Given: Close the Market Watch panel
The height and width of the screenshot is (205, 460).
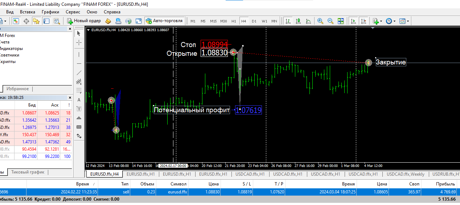Looking at the screenshot, I should (x=70, y=97).
